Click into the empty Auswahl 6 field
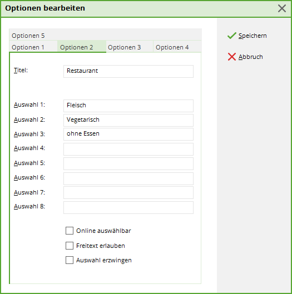The image size is (292, 294). (128, 178)
